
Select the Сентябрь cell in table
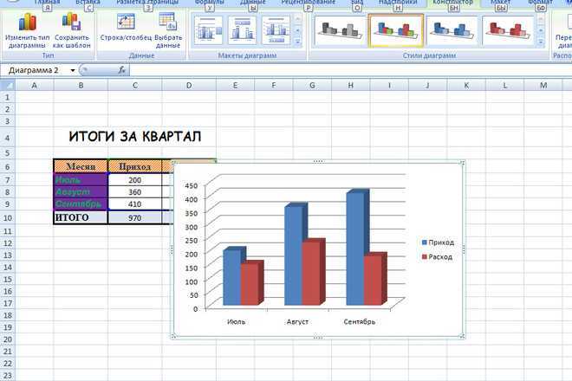(x=81, y=203)
